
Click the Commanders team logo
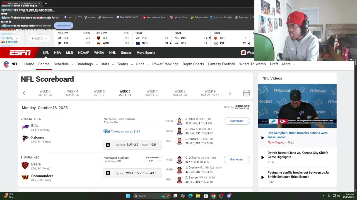click(25, 177)
